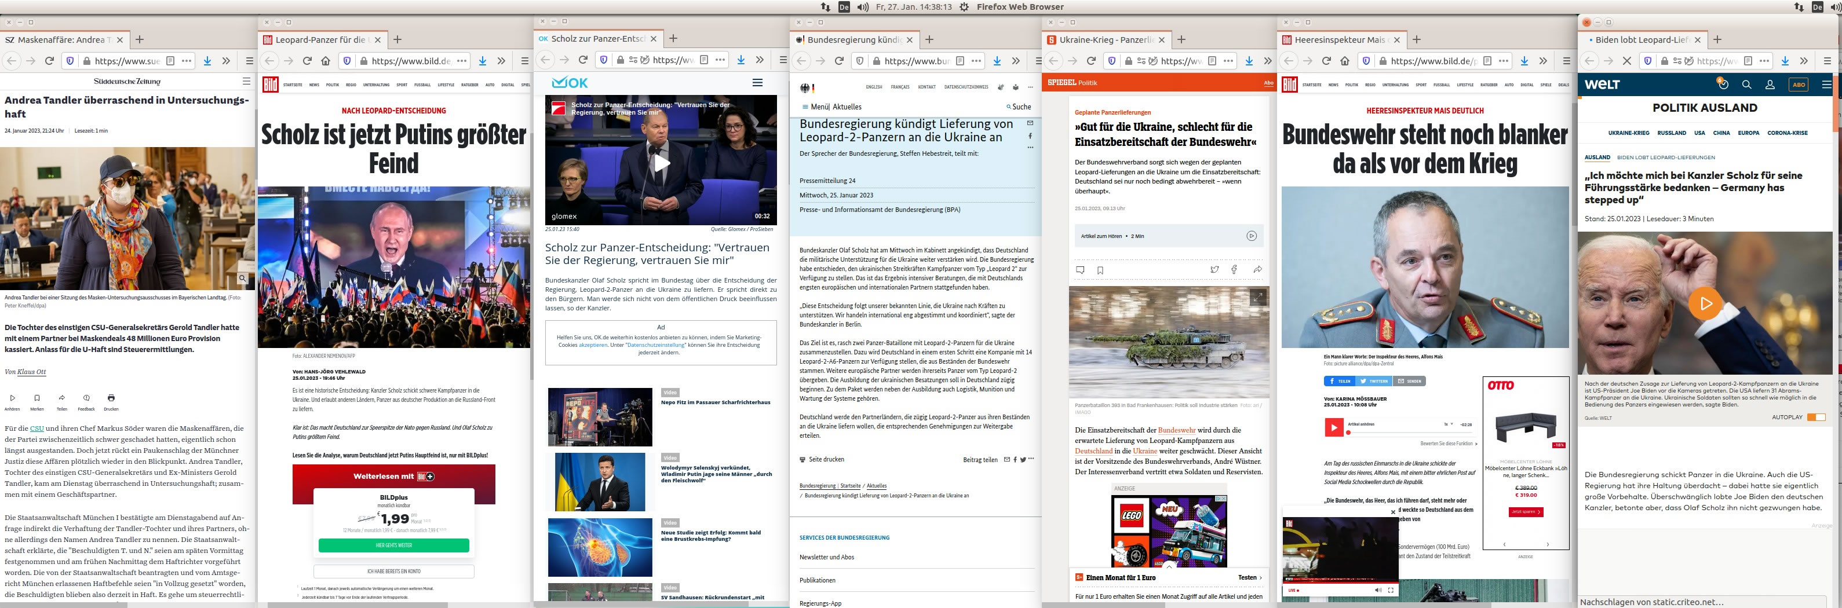
Task: Switch Bundesregierung site to ENGLISH
Action: click(x=874, y=87)
